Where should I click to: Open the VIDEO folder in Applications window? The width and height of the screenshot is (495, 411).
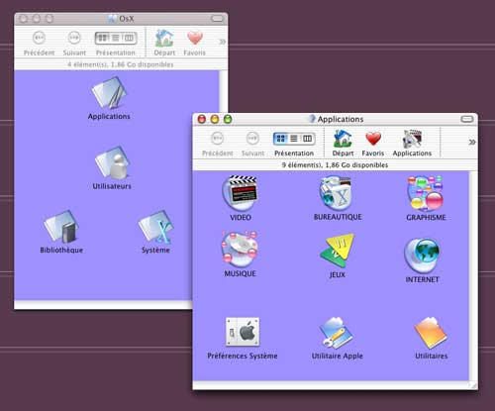click(x=240, y=193)
